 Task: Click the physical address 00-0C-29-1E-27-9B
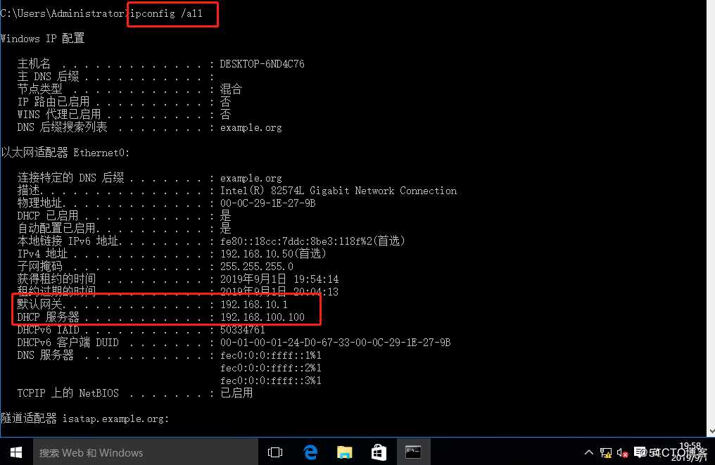267,203
